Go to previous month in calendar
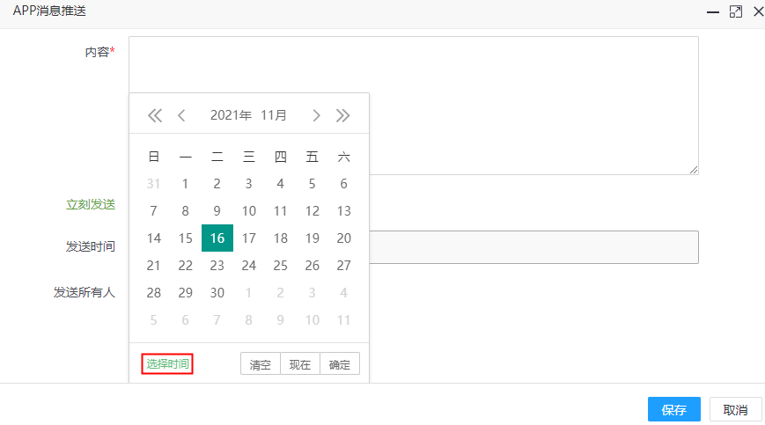Image resolution: width=765 pixels, height=425 pixels. coord(182,115)
